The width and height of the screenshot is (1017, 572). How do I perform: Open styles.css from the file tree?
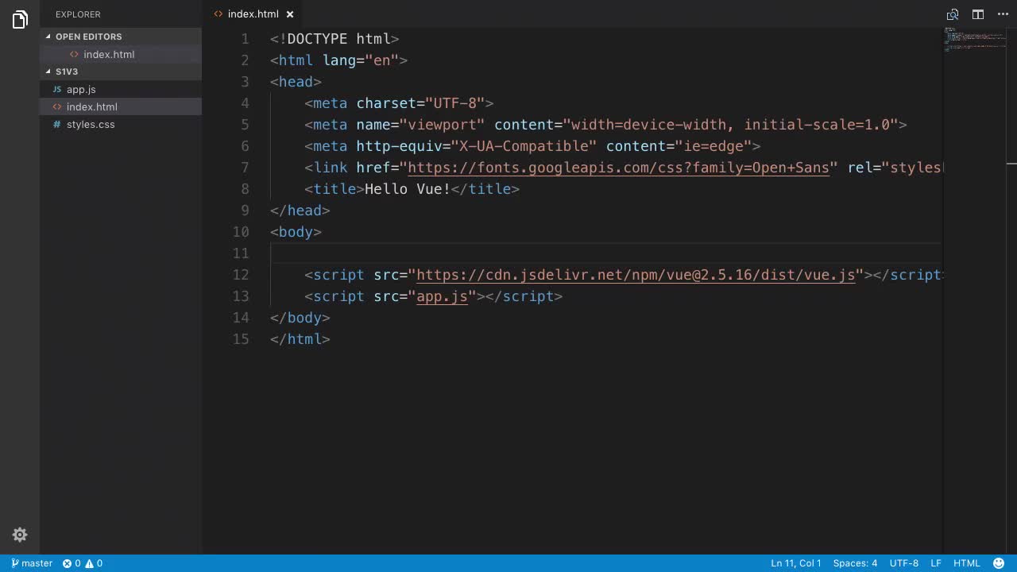click(91, 125)
